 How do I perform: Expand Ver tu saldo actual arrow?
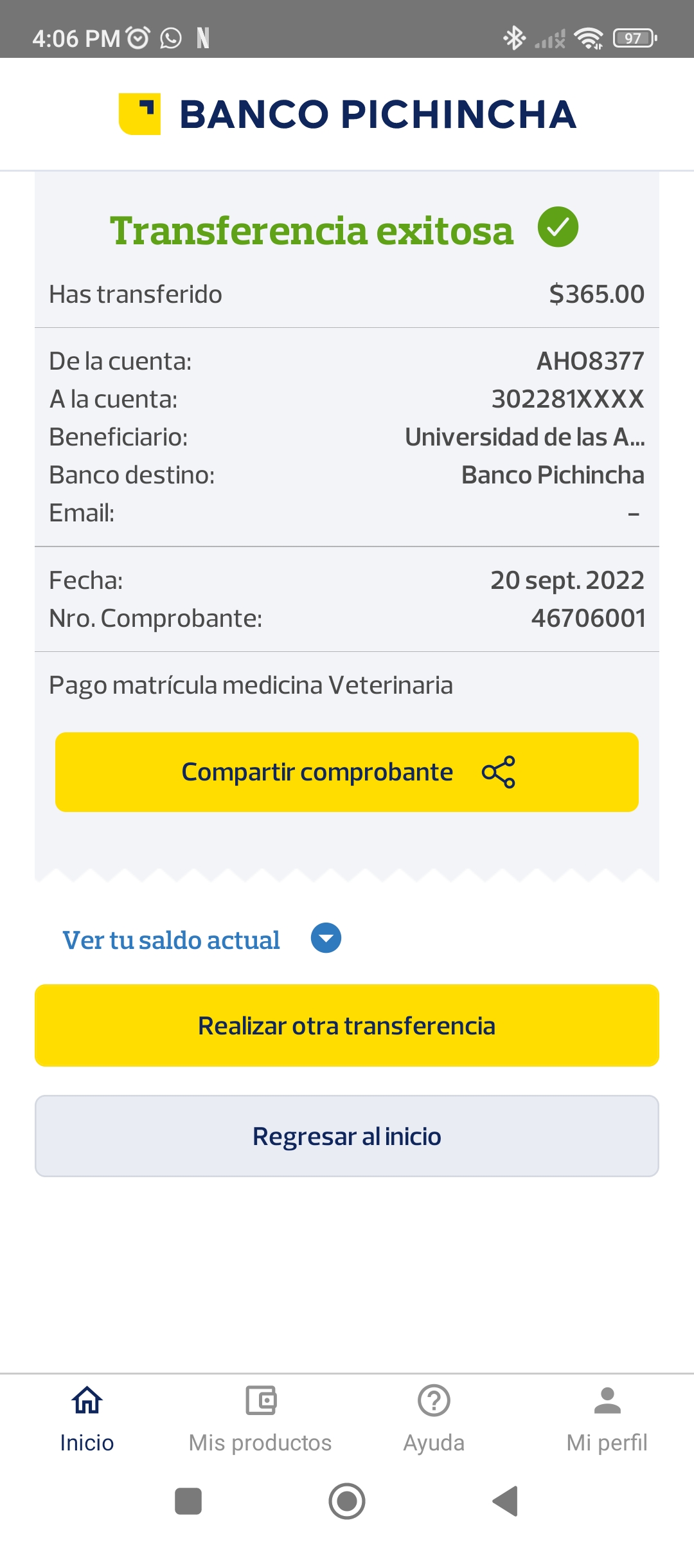click(x=326, y=938)
